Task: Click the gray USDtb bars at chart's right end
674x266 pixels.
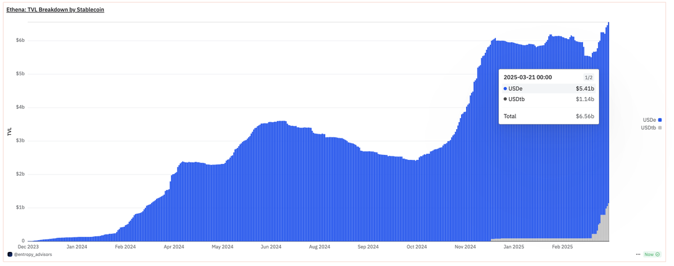Action: pyautogui.click(x=605, y=227)
